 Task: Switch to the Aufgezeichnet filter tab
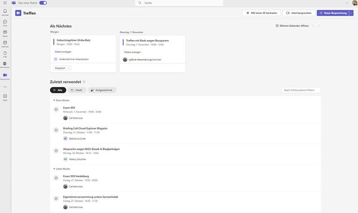[102, 90]
